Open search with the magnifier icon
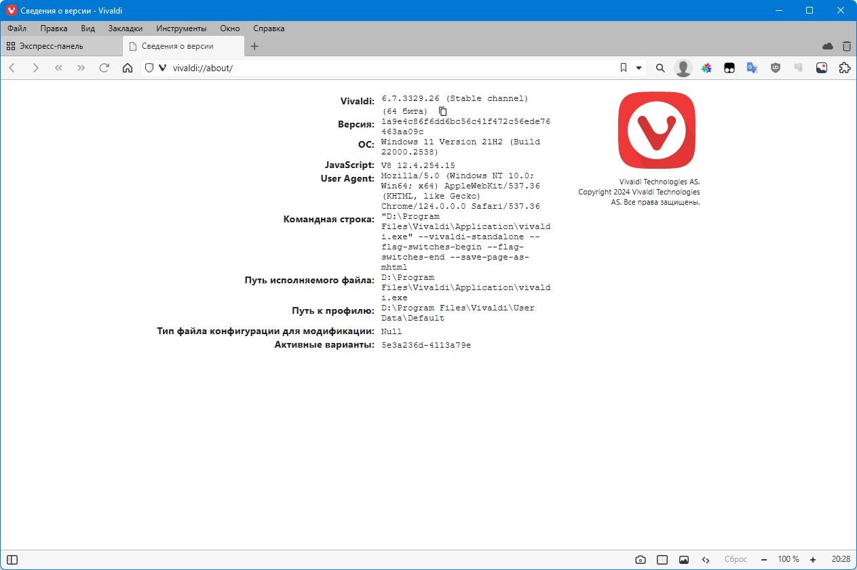 (660, 68)
